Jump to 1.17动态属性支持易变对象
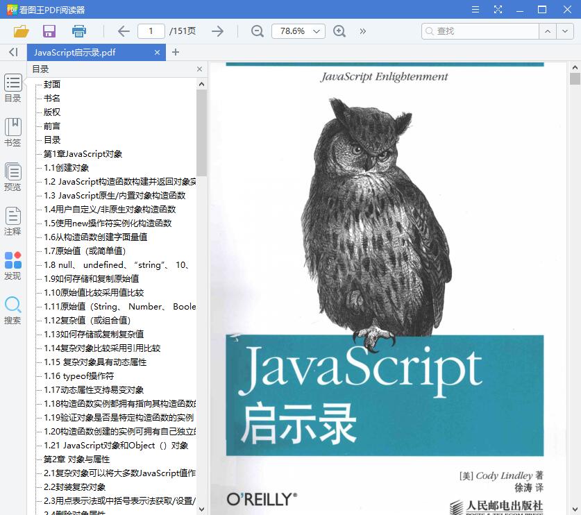Viewport: 581px width, 515px height. pos(94,390)
